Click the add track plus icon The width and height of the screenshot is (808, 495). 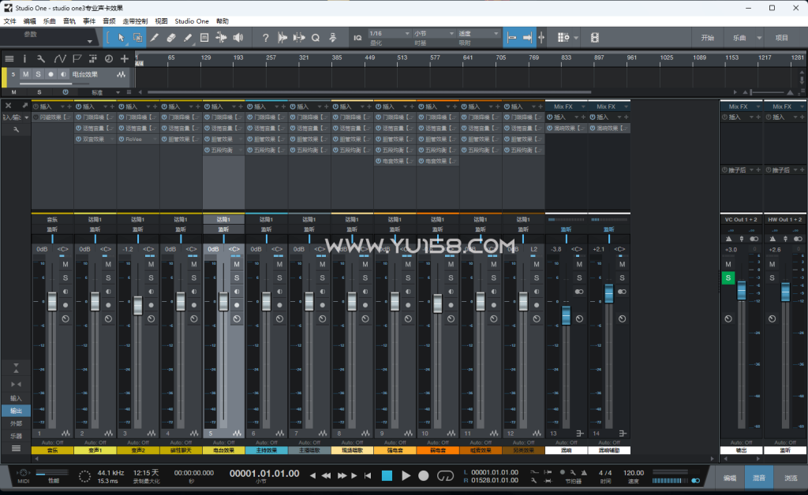click(124, 58)
